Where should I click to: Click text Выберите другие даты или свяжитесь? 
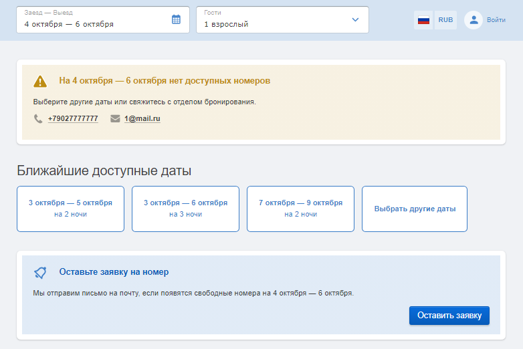tap(144, 102)
